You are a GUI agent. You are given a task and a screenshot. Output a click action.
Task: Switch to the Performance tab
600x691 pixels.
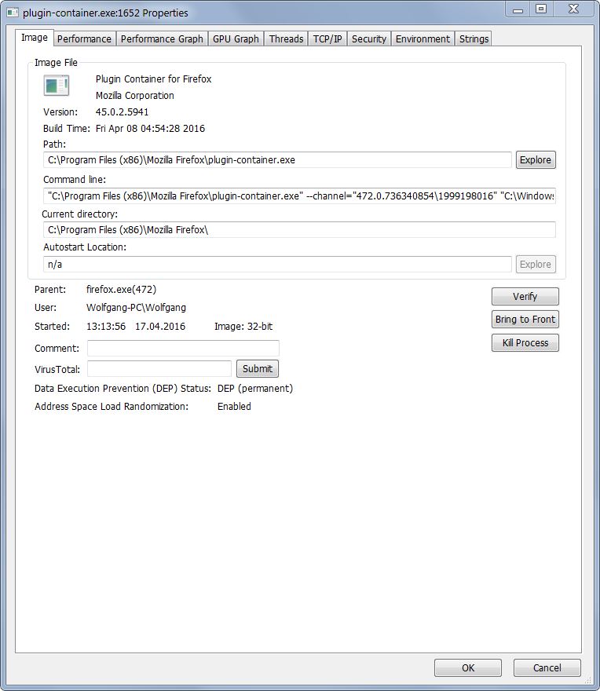[84, 38]
